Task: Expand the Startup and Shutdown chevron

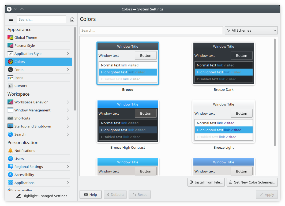Action: click(x=68, y=126)
